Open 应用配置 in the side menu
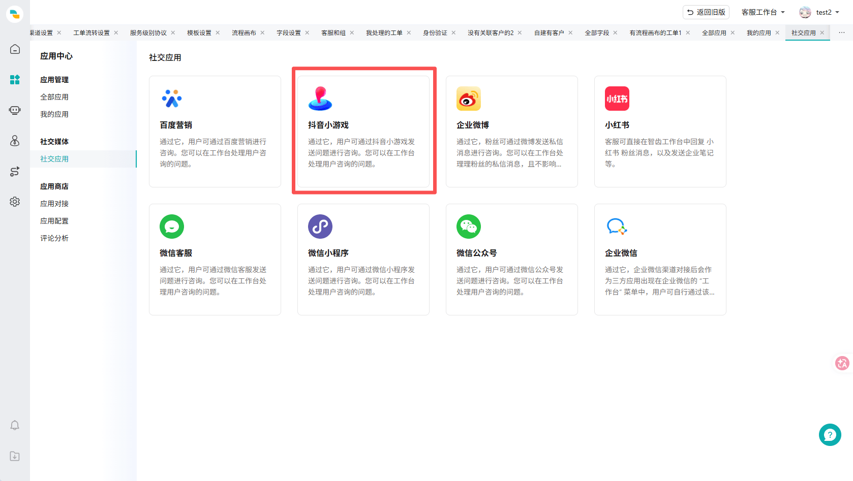The width and height of the screenshot is (853, 481). pos(54,221)
